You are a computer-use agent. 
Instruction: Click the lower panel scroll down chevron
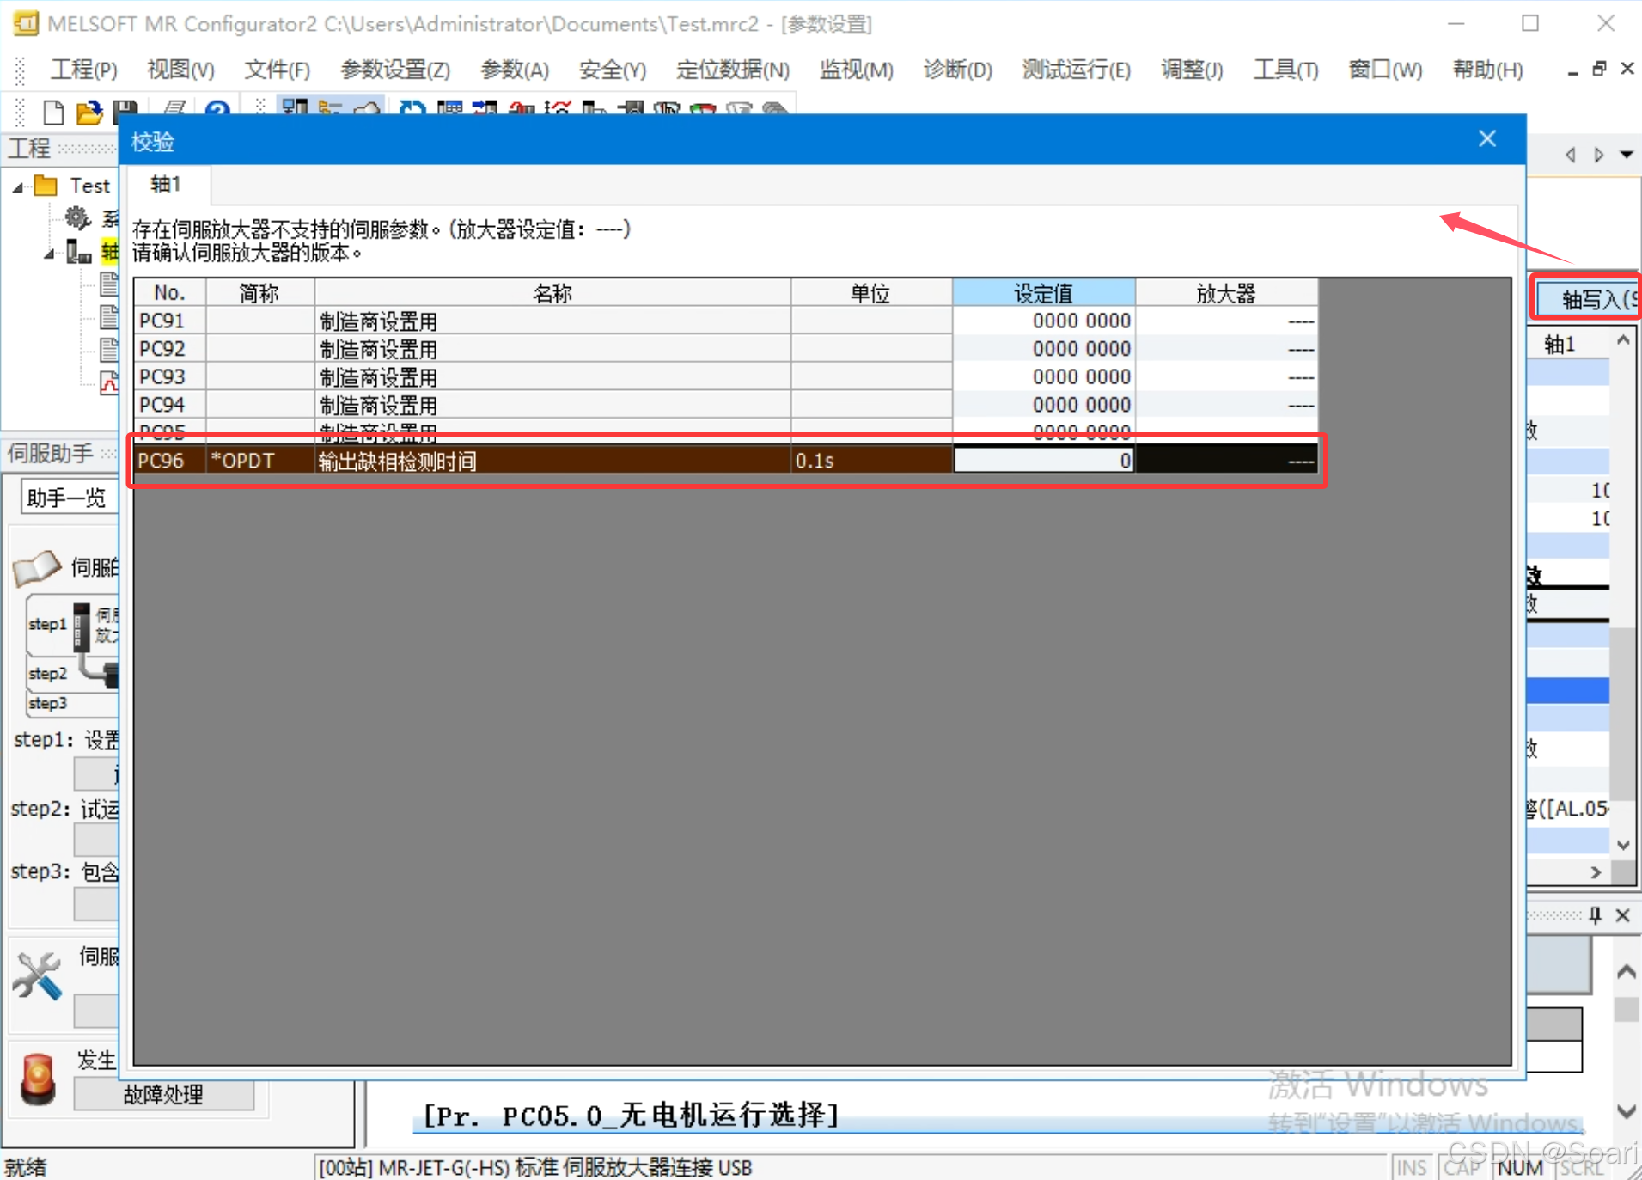point(1626,1110)
